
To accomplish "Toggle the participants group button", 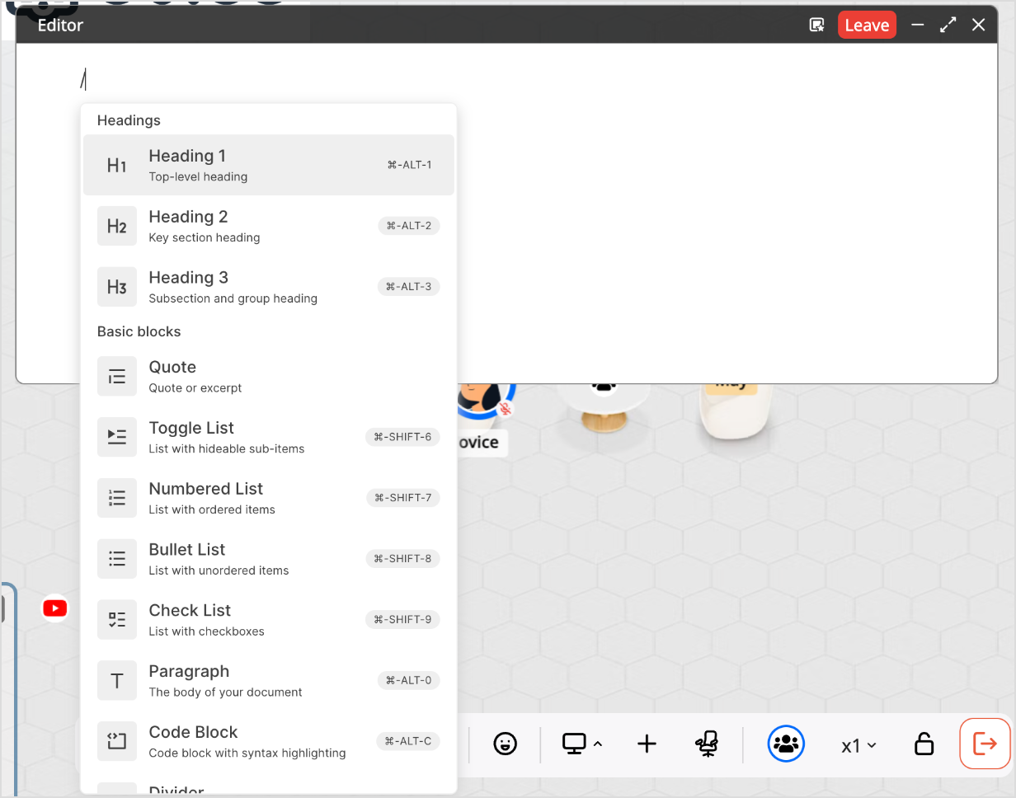I will click(786, 744).
